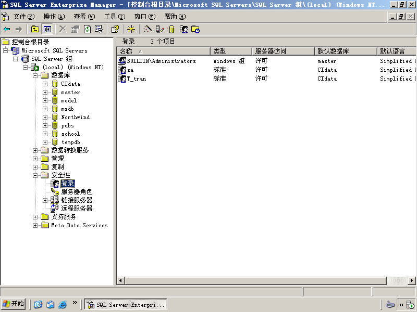Select the model database icon
417x312 pixels.
click(x=55, y=100)
